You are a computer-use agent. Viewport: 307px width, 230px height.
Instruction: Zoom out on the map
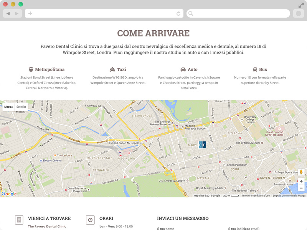301,188
